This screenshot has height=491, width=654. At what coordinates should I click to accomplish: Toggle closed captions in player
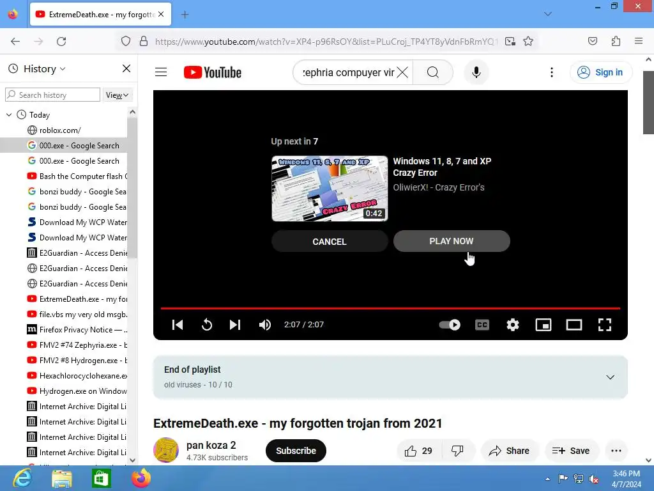tap(482, 324)
